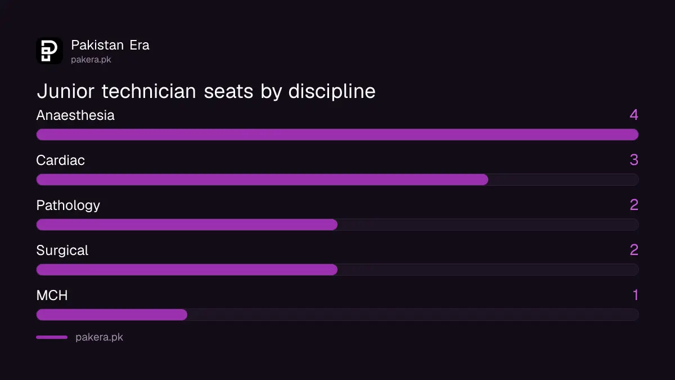Select the Surgical value 2
Viewport: 675px width, 380px height.
pos(634,250)
